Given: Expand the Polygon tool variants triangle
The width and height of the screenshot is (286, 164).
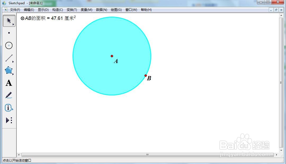Looking at the screenshot, I should [x=13, y=74].
